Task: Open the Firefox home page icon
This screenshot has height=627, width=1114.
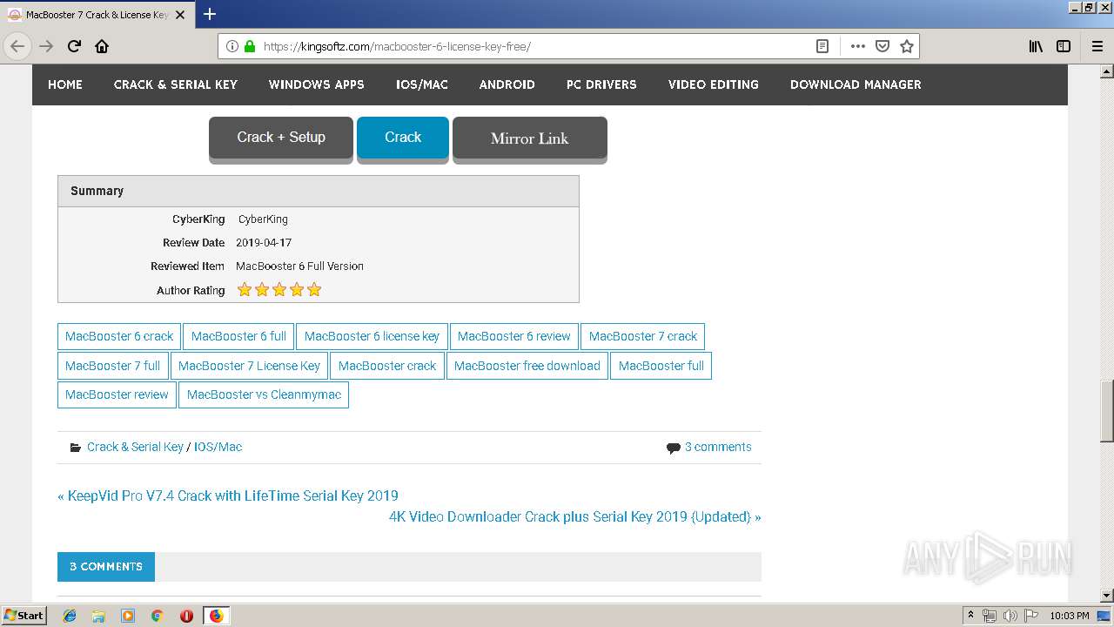Action: [x=102, y=46]
